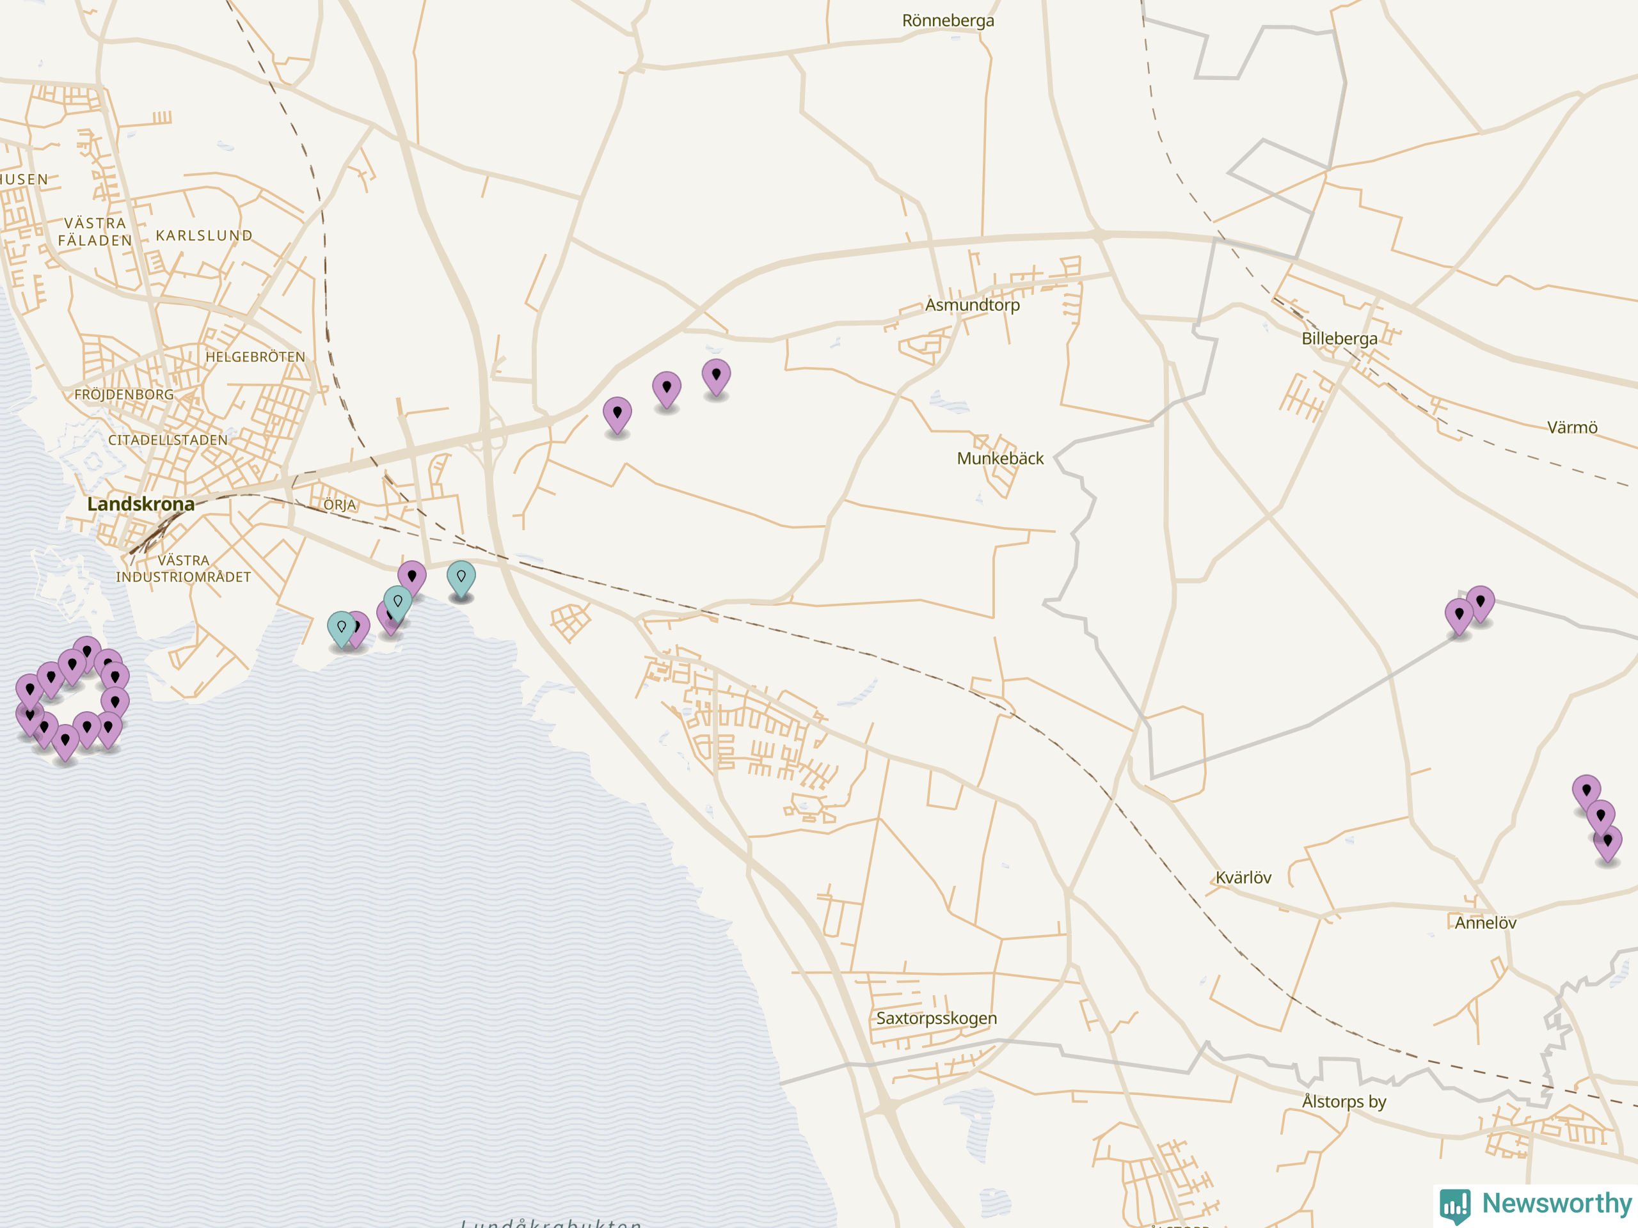Open the westernmost teal marker near the harbour
The width and height of the screenshot is (1638, 1228).
point(342,630)
